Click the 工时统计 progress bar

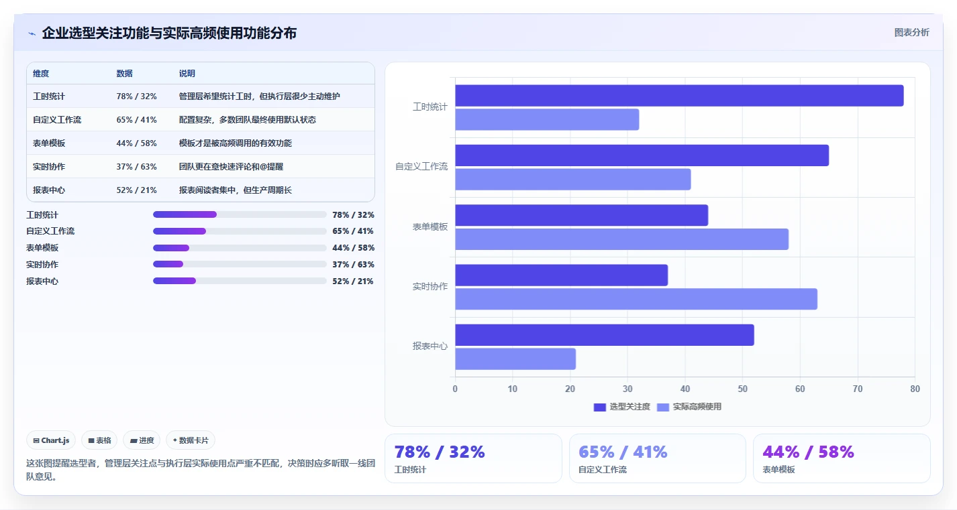[x=240, y=214]
